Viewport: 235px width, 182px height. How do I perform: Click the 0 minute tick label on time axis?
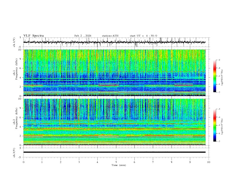point(23,162)
